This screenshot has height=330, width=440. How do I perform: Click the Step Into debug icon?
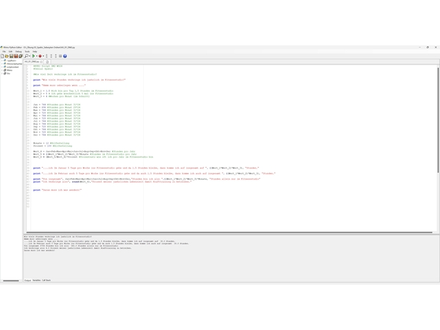pos(47,56)
